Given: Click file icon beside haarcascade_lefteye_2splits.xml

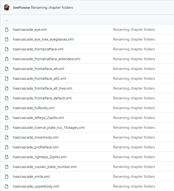Looking at the screenshot, I should tap(7, 118).
